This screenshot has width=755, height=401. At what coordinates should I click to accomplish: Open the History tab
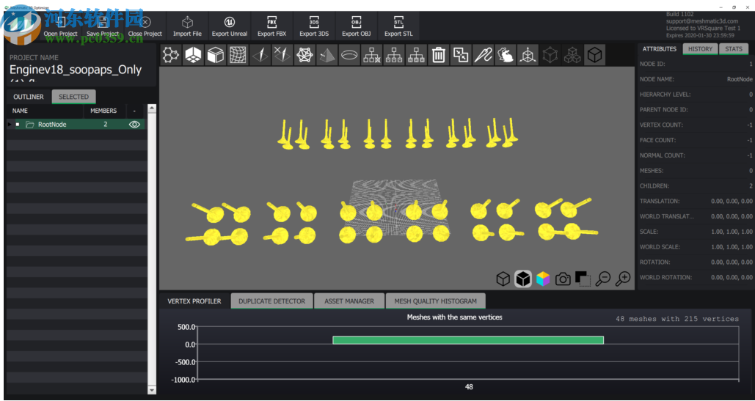(700, 49)
